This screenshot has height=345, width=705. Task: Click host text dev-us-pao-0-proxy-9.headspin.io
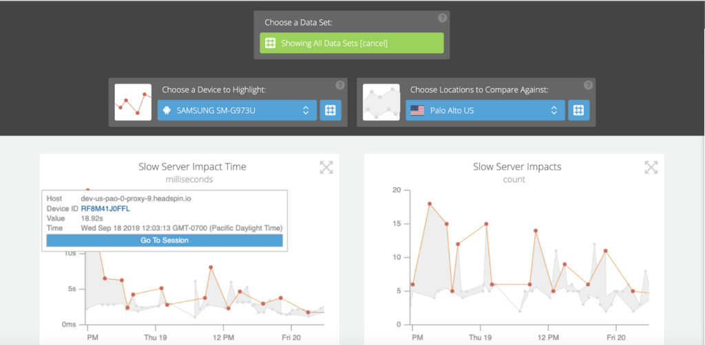pyautogui.click(x=136, y=199)
